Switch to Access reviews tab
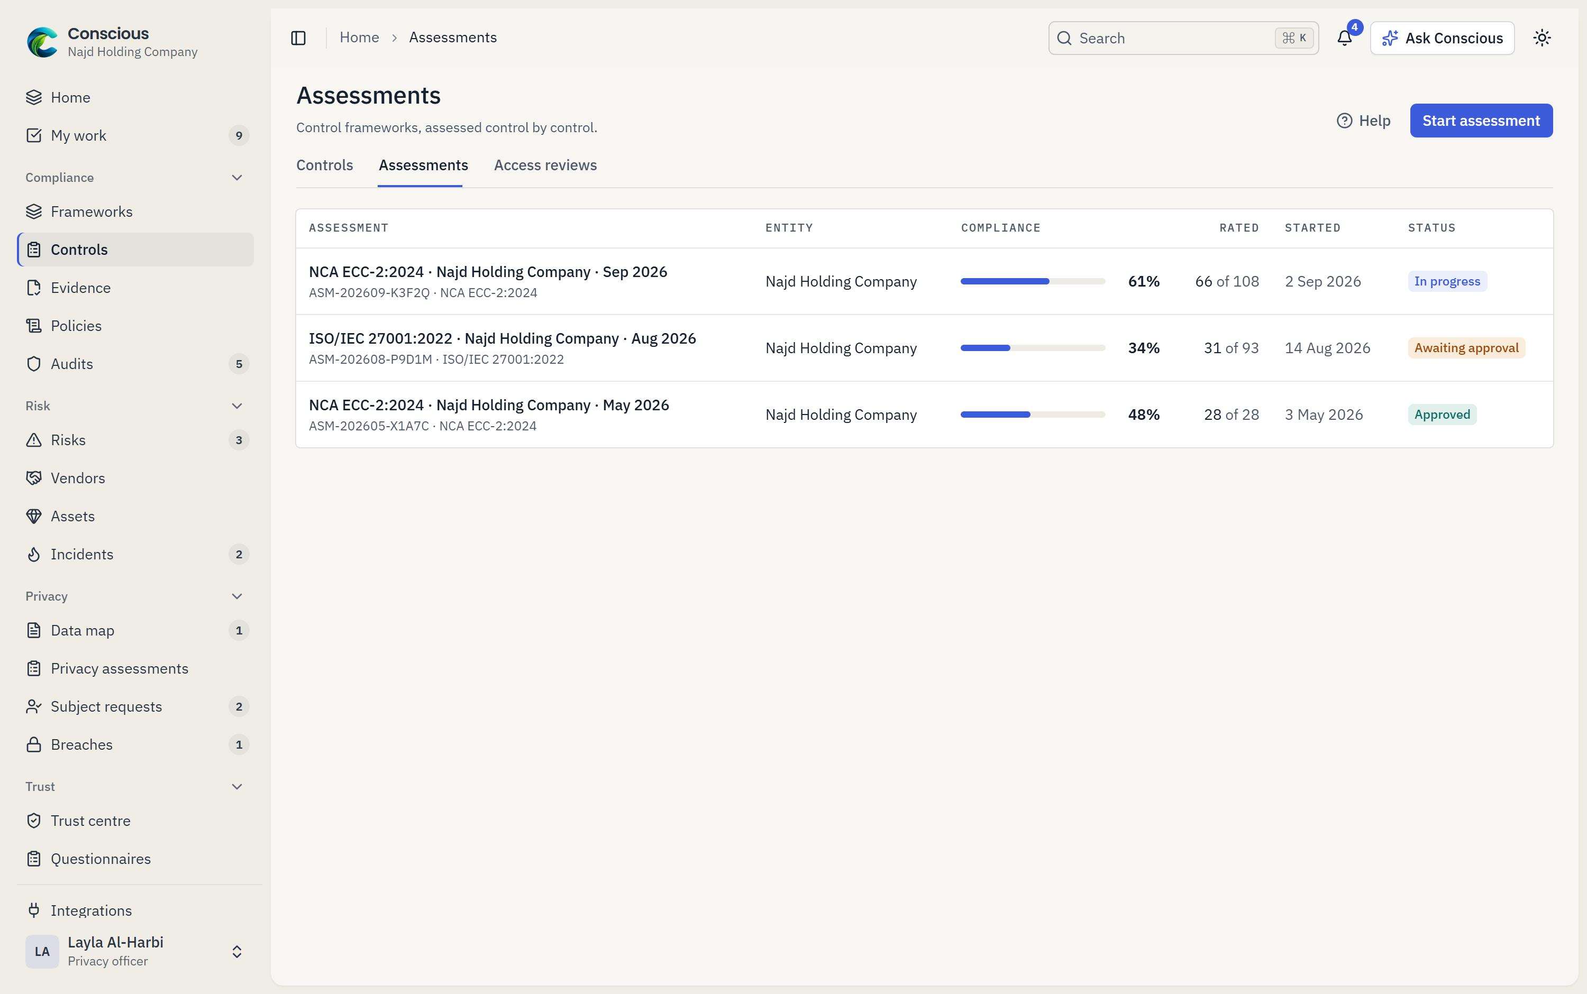The image size is (1587, 994). coord(545,165)
